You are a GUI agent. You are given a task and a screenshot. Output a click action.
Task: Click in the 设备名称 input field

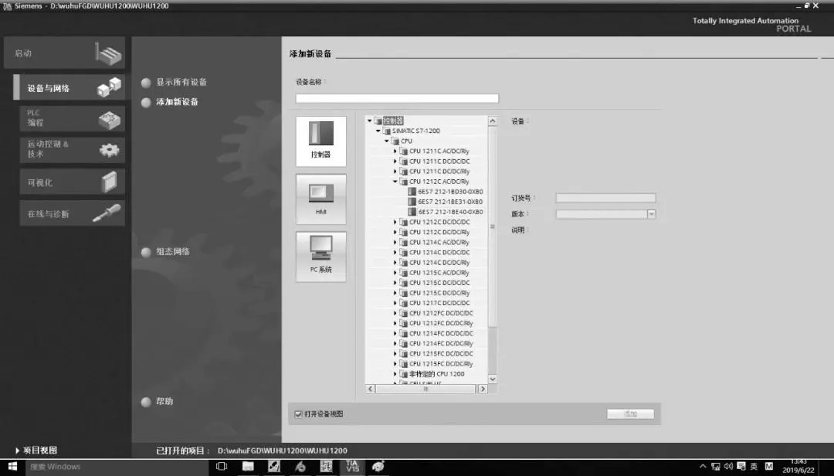(397, 98)
